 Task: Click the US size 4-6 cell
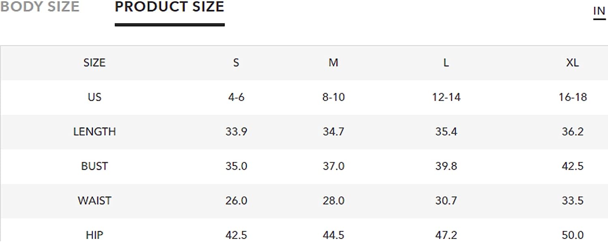[x=236, y=97]
